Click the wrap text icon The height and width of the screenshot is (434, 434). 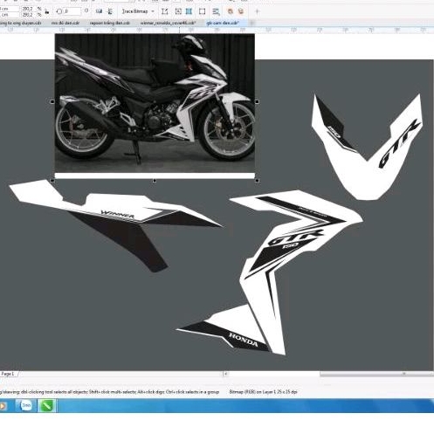tap(216, 11)
